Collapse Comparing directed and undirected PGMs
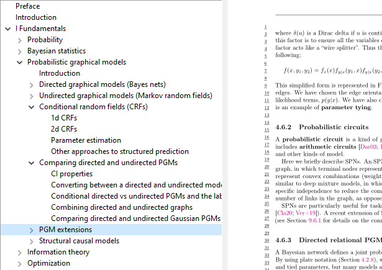This screenshot has width=382, height=270. 32,163
